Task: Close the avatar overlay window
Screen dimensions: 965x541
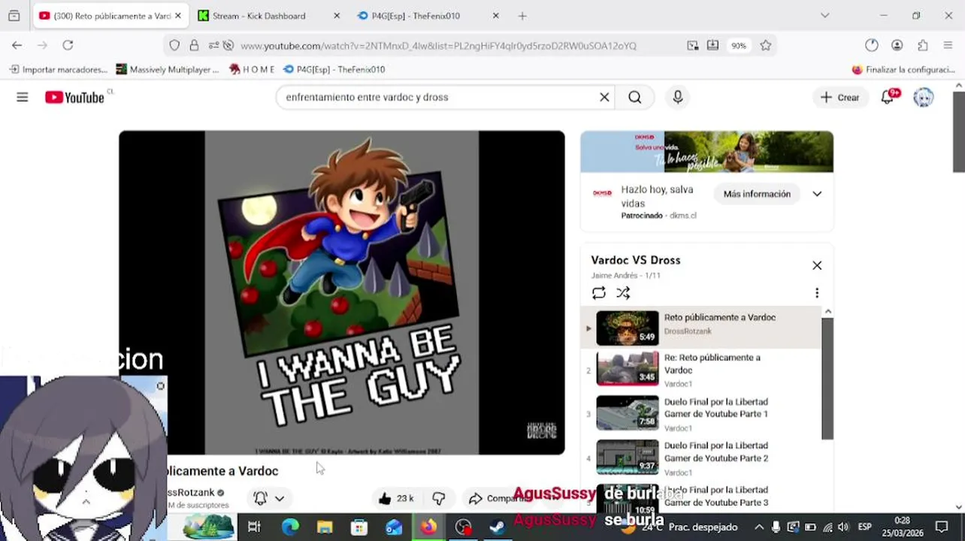Action: pos(160,385)
